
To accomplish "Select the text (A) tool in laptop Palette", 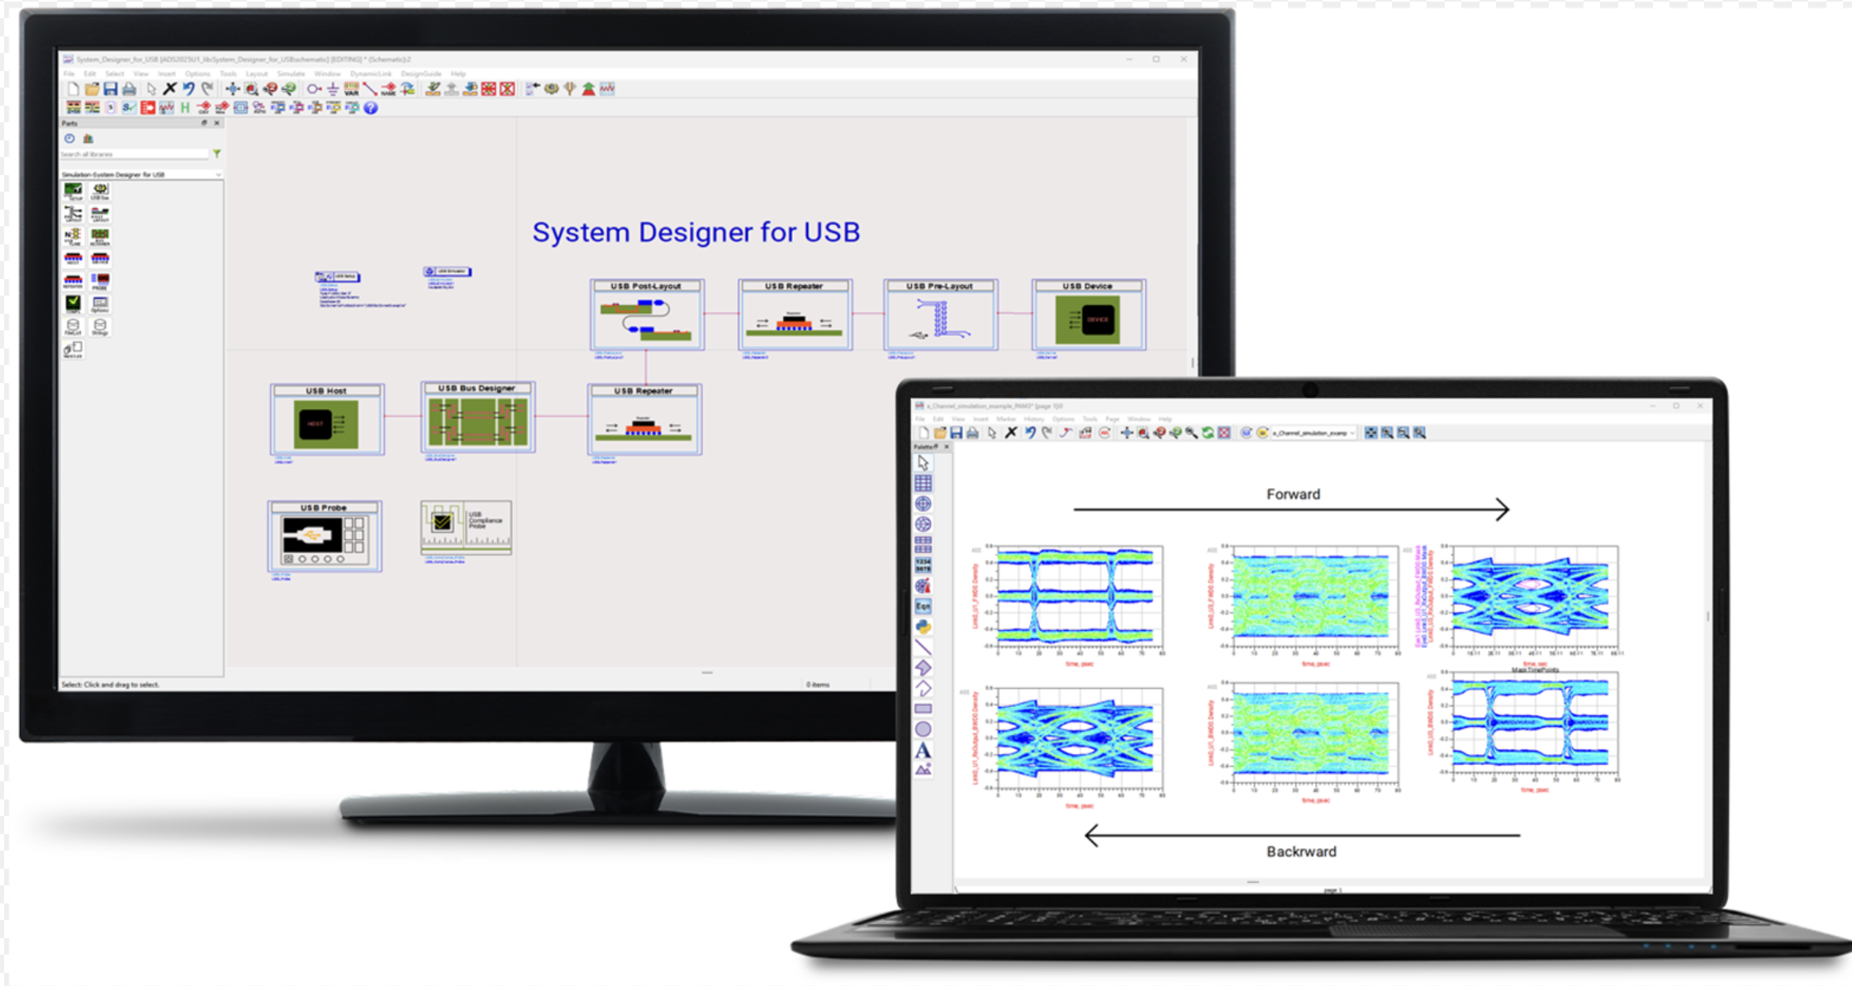I will pos(922,749).
